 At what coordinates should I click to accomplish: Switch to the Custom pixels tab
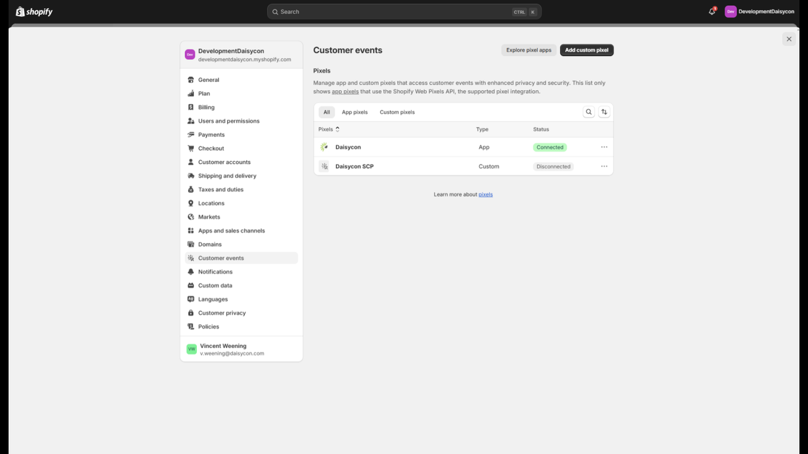(397, 112)
